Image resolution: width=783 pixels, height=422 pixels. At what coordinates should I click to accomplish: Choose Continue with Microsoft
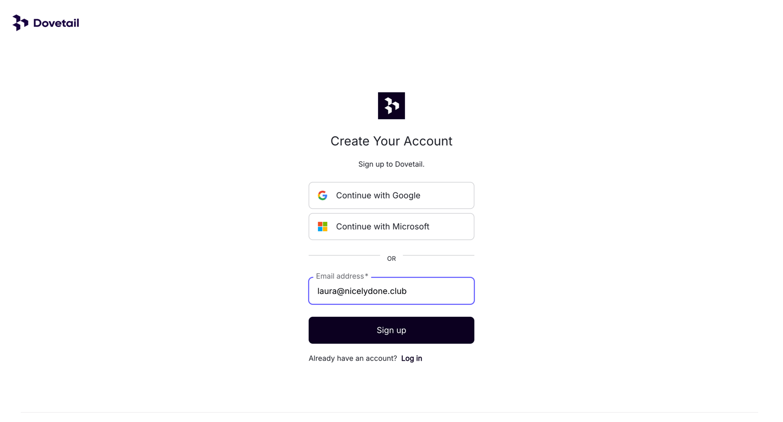click(x=392, y=227)
